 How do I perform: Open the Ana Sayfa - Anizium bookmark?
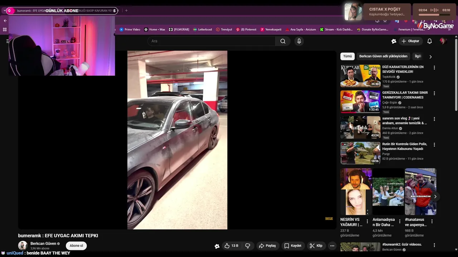click(301, 30)
